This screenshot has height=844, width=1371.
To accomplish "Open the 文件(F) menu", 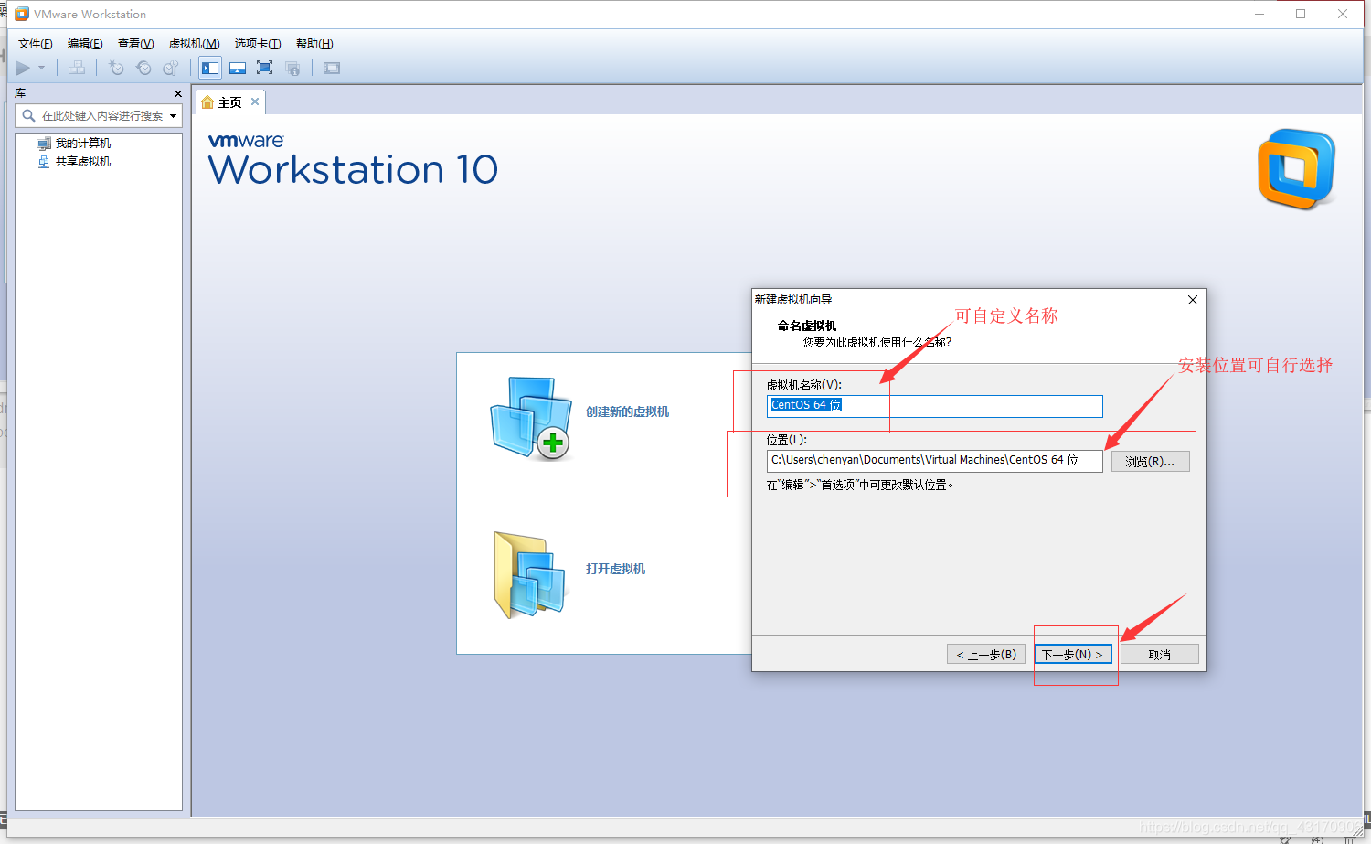I will coord(36,44).
